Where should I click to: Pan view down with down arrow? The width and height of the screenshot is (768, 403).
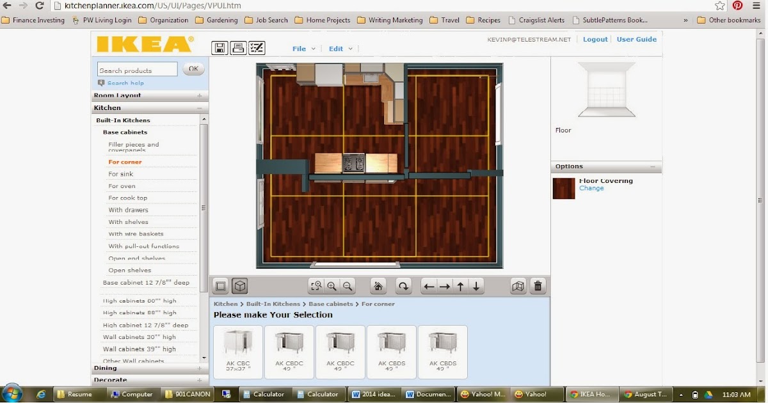[x=476, y=287]
